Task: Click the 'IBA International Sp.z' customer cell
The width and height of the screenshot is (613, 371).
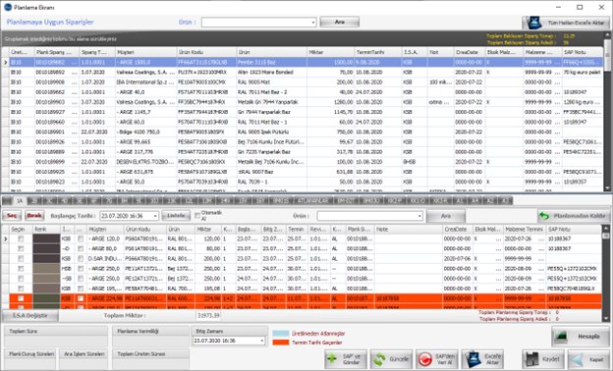Action: pyautogui.click(x=145, y=82)
